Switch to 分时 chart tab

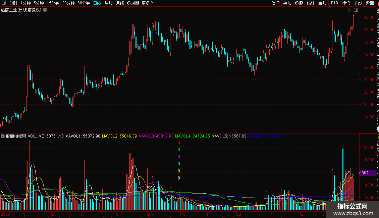tap(13, 3)
